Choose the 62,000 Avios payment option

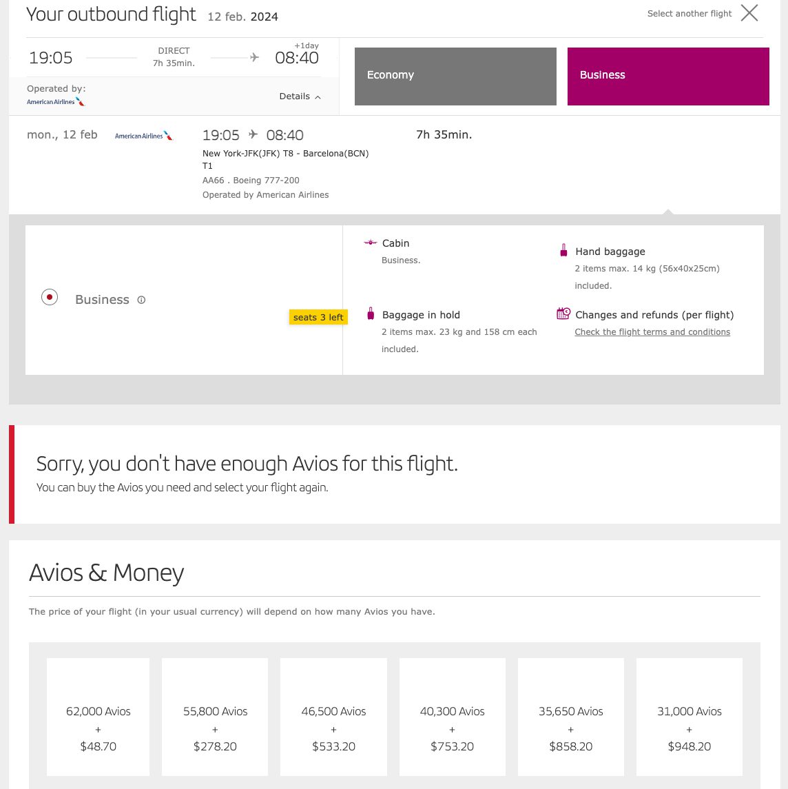click(x=98, y=717)
